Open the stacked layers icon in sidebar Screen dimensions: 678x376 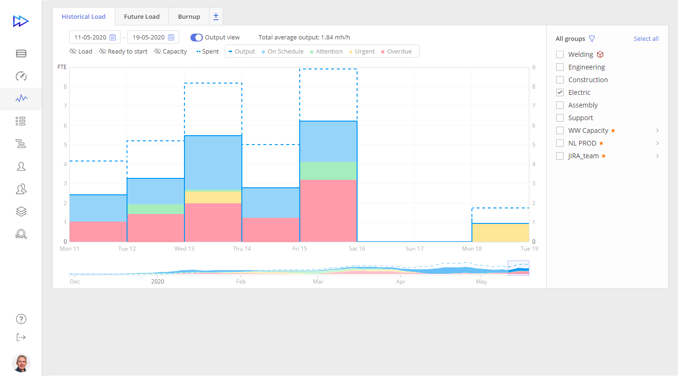coord(21,212)
